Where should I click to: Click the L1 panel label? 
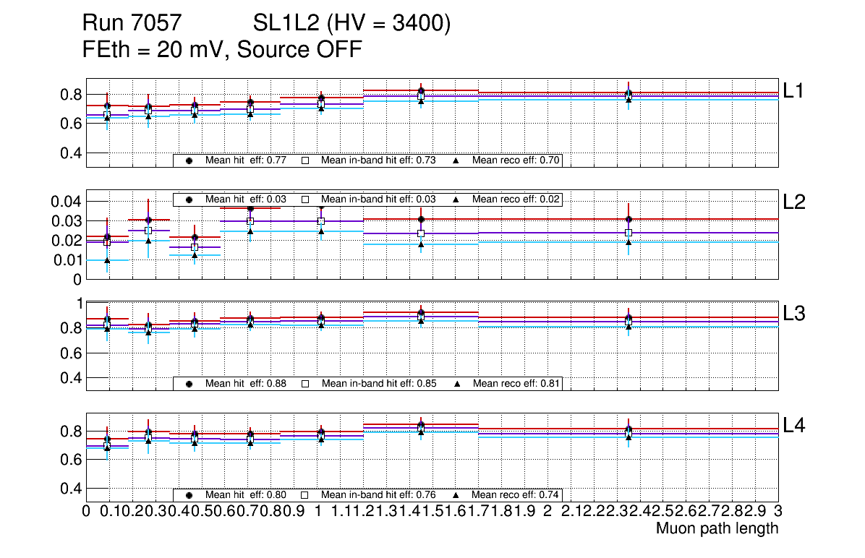pos(794,90)
